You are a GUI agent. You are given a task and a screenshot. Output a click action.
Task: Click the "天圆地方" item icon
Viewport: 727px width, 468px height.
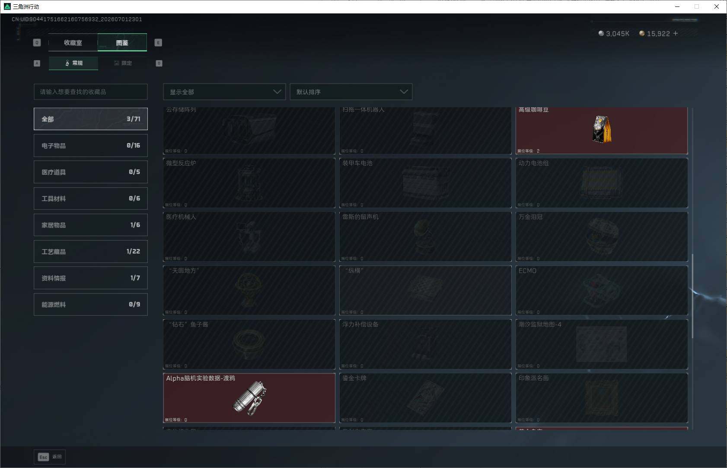point(249,291)
